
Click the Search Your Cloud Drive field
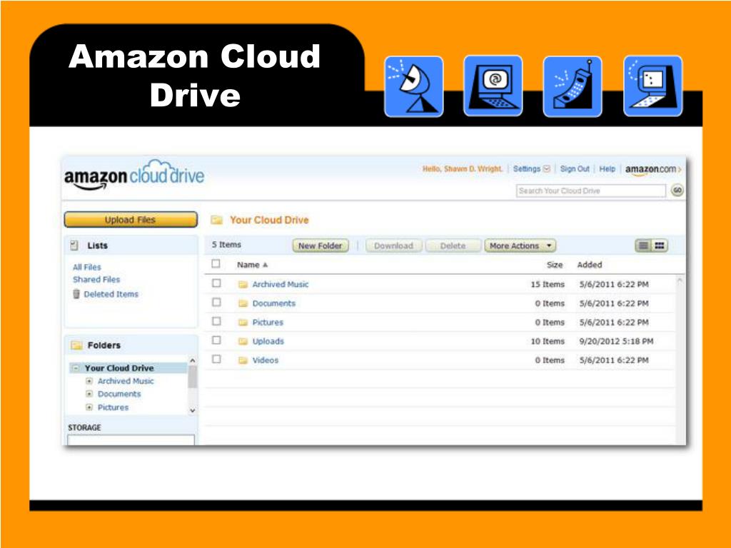[x=591, y=191]
